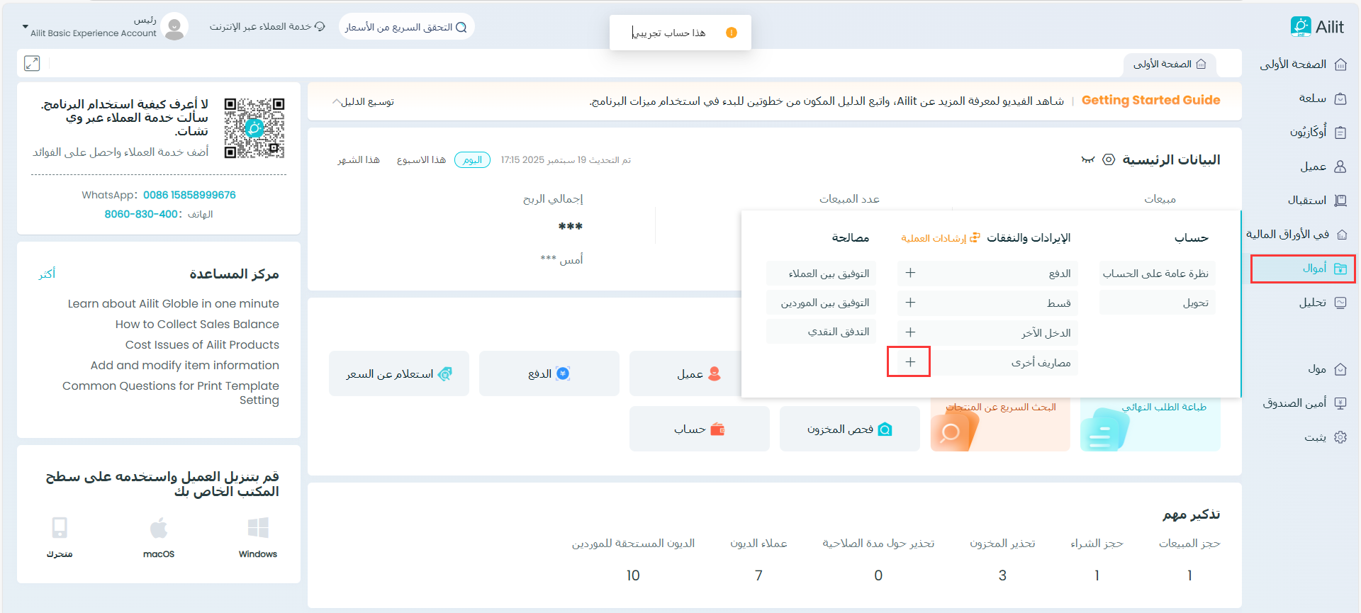
Task: Open the تحليل sidebar menu
Action: 1312,303
